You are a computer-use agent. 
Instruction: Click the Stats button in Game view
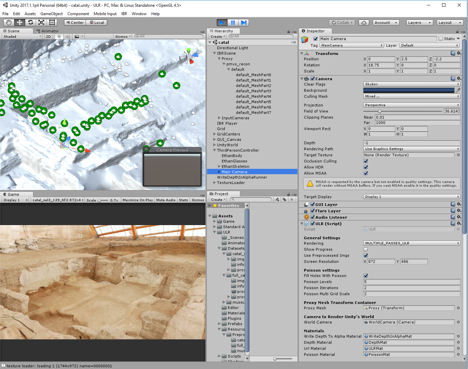184,200
